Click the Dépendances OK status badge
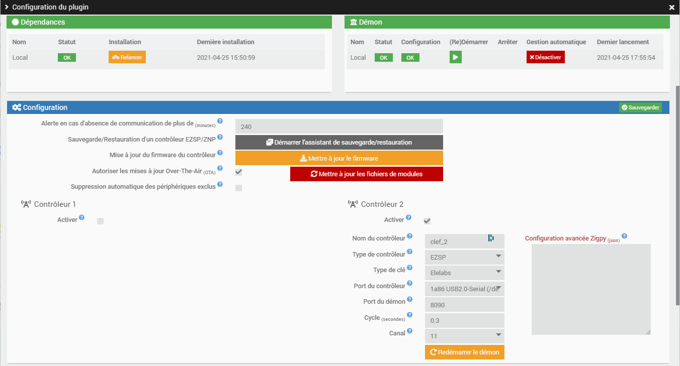Viewport: 680px width, 366px height. [x=67, y=58]
